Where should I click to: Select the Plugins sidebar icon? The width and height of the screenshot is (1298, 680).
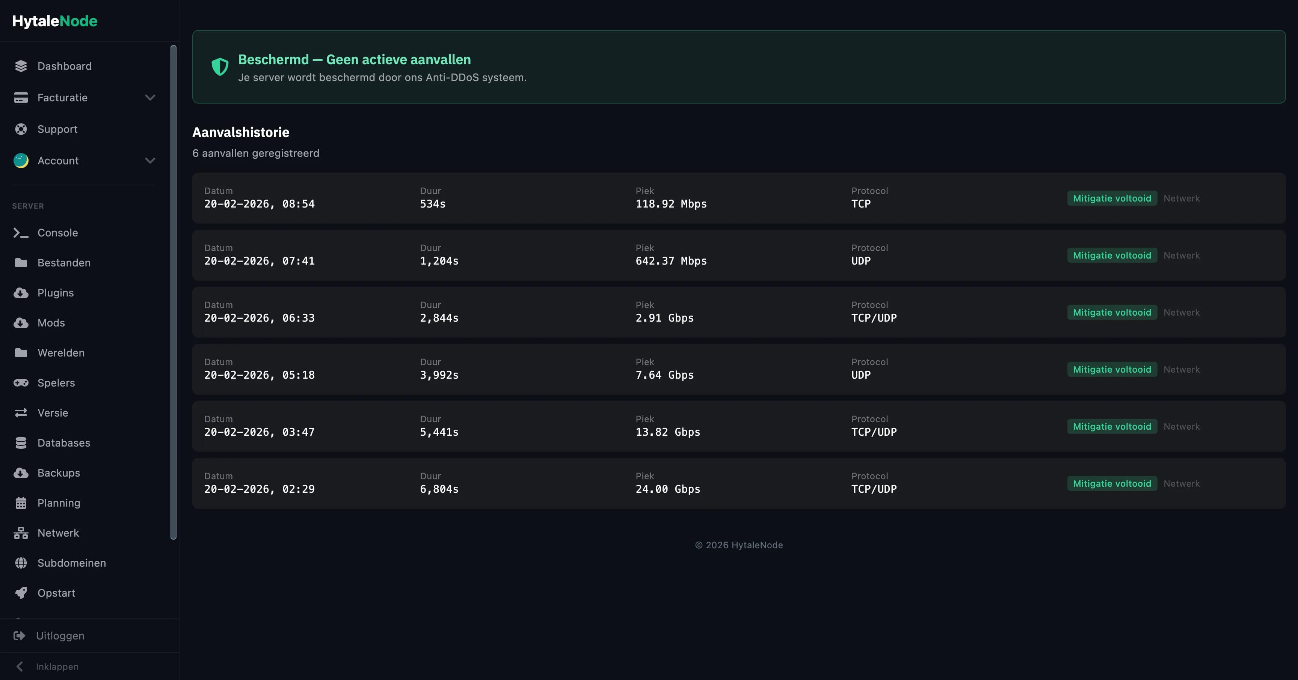[x=21, y=292]
